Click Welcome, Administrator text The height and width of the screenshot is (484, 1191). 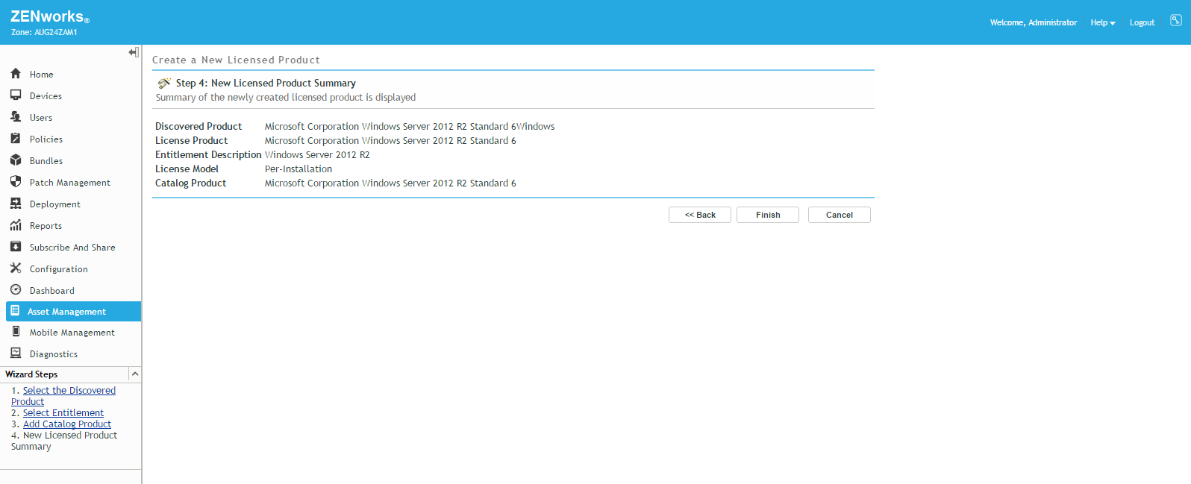point(1034,22)
